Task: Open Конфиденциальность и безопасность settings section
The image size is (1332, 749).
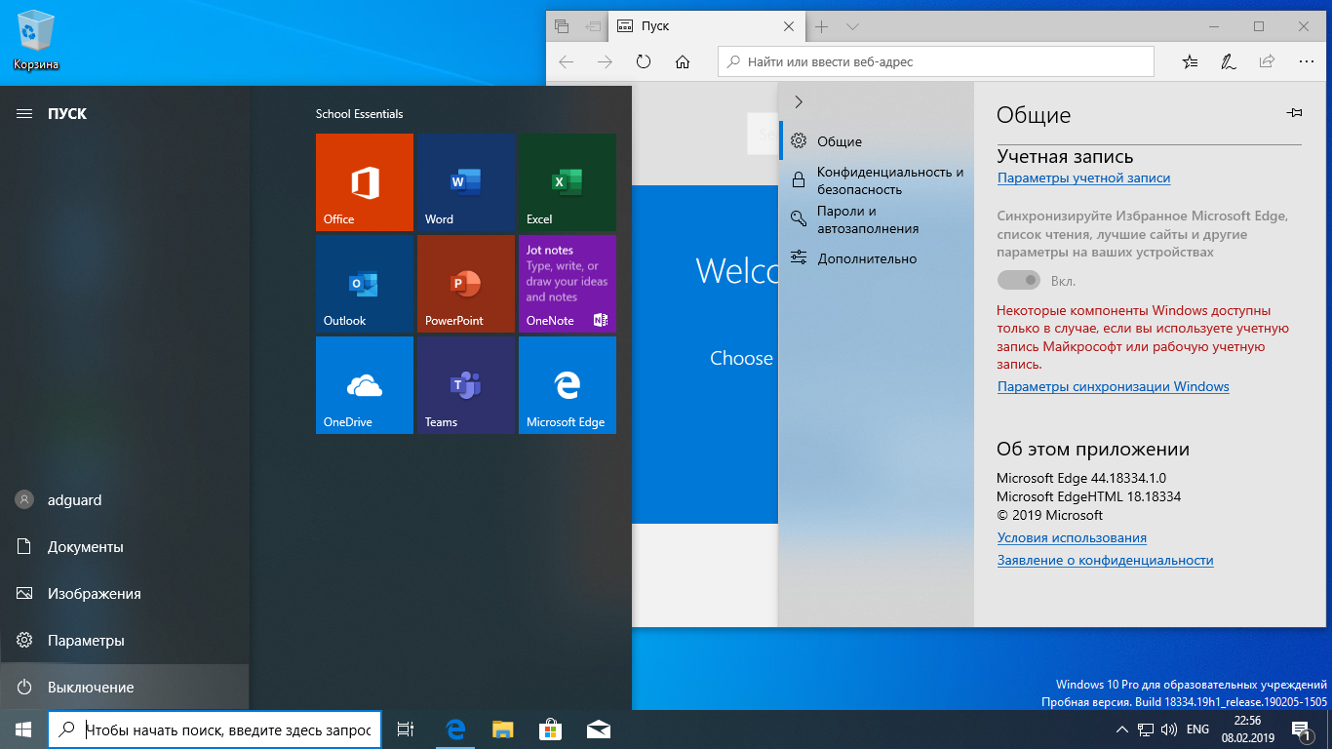Action: [877, 180]
